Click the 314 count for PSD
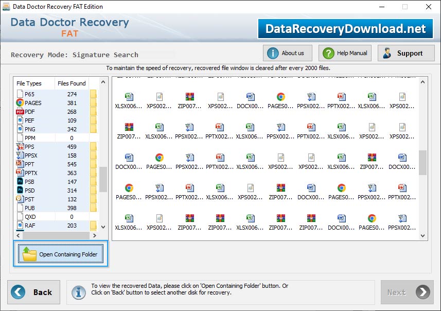This screenshot has height=311, width=441. pos(72,191)
